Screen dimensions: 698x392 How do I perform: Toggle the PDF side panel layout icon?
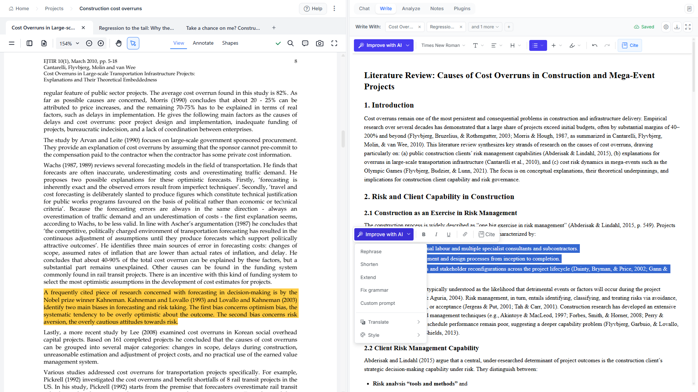[x=29, y=43]
